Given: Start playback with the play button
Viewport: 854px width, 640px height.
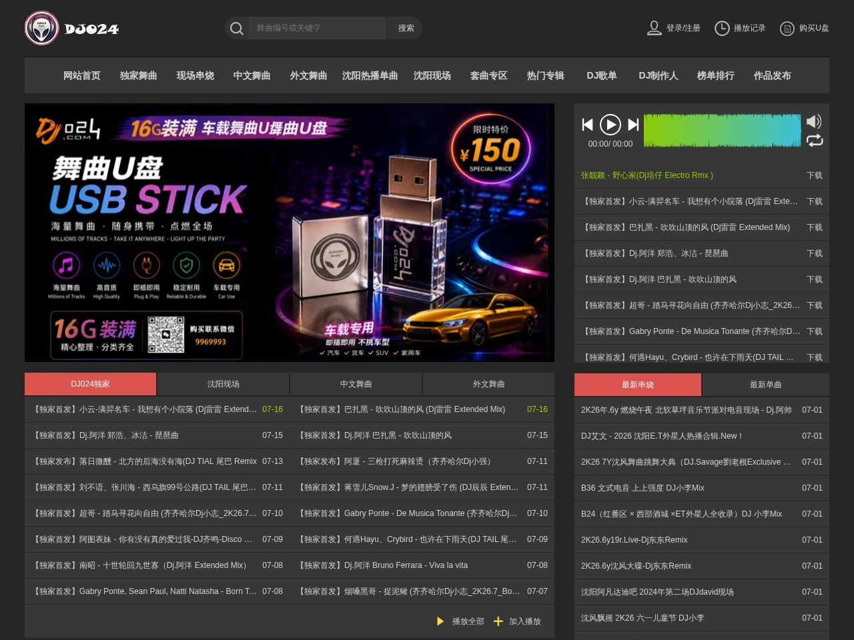Looking at the screenshot, I should point(610,125).
